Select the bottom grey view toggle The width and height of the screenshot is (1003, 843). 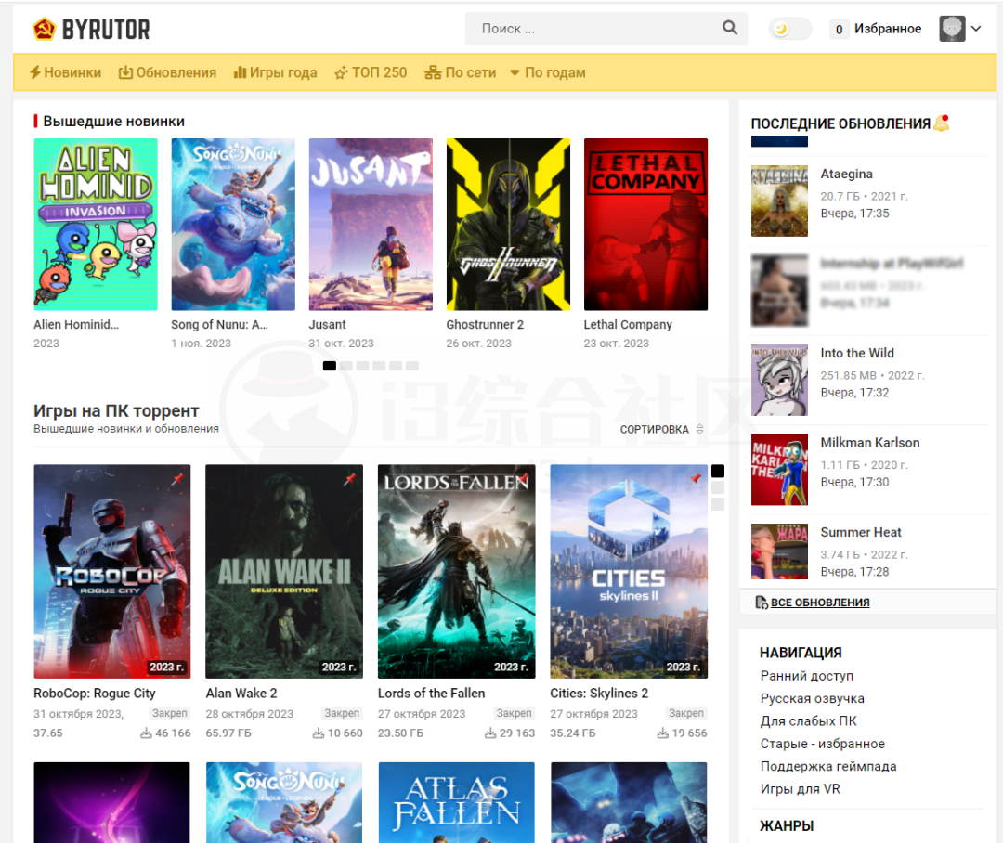pyautogui.click(x=718, y=505)
